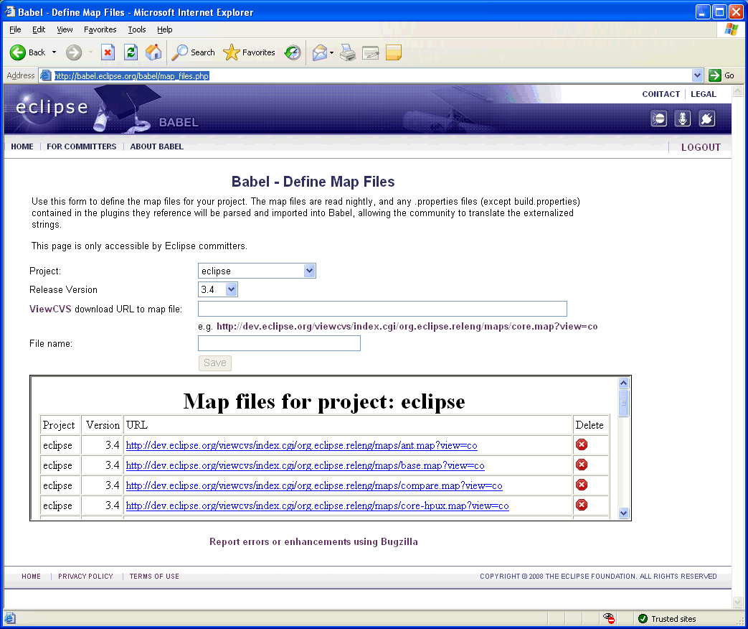Click the Save button
Viewport: 748px width, 629px height.
[x=214, y=363]
